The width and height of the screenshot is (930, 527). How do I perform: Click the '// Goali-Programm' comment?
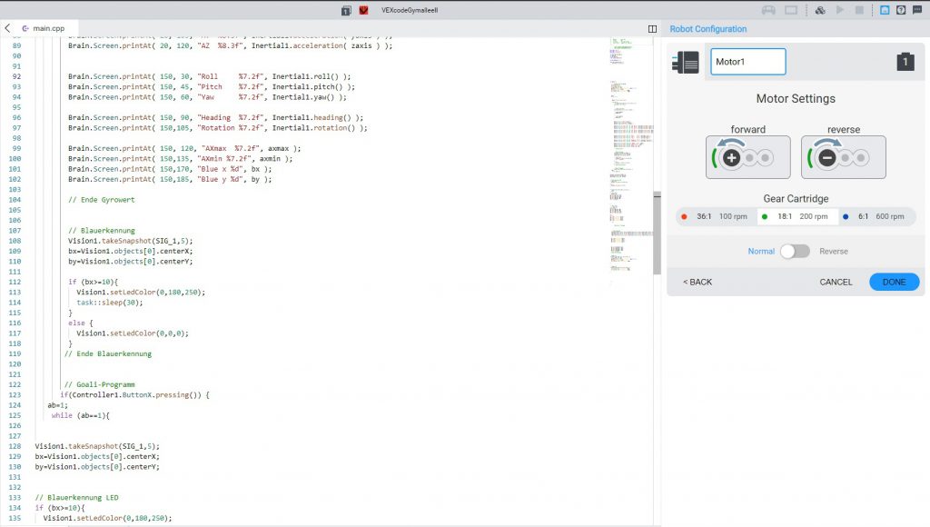pyautogui.click(x=100, y=384)
